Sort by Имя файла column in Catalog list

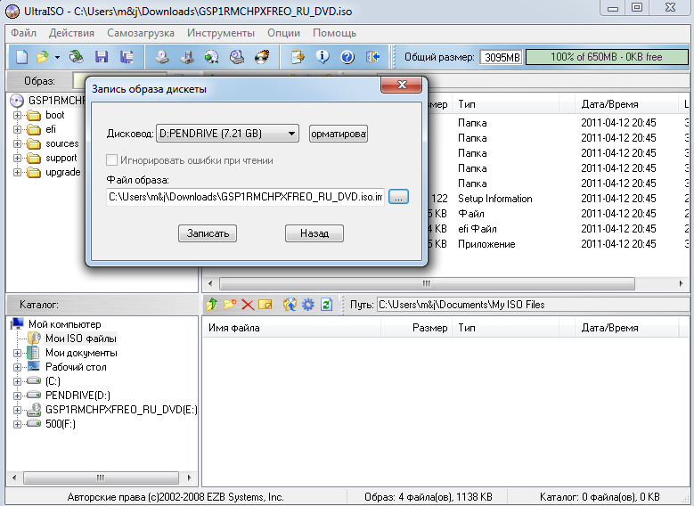pos(291,328)
